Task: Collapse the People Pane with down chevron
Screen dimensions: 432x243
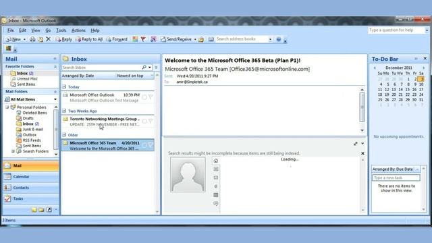Action: [362, 144]
